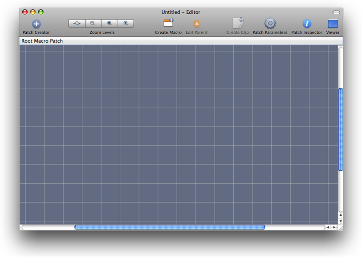Open the Patch Creator
This screenshot has height=261, width=362.
point(36,24)
